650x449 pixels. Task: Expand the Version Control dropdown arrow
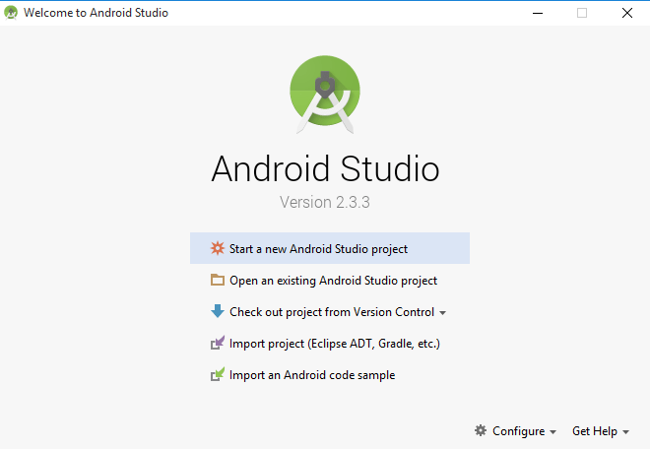point(443,313)
